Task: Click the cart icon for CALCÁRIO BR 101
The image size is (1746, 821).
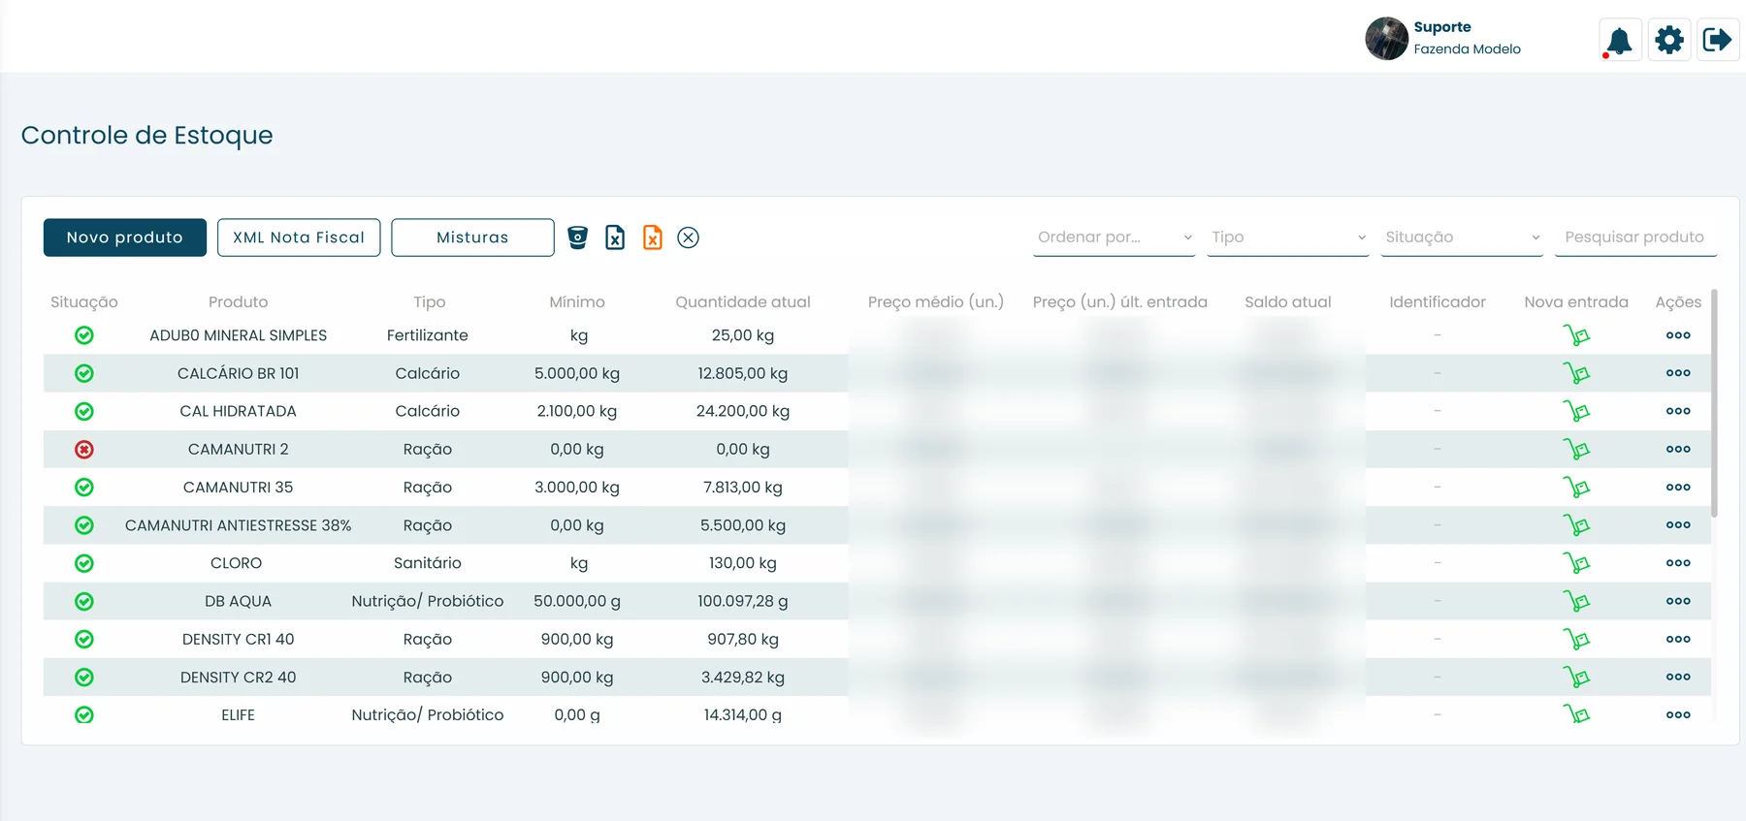Action: click(1576, 373)
